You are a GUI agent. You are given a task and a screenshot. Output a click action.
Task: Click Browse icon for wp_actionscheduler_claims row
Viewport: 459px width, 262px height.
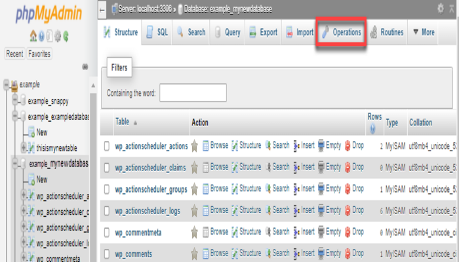(206, 167)
